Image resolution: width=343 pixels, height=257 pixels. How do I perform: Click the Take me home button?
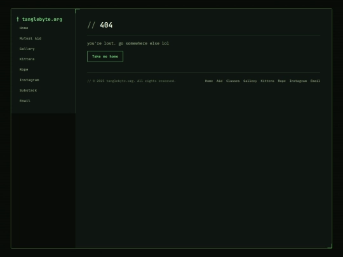[105, 56]
